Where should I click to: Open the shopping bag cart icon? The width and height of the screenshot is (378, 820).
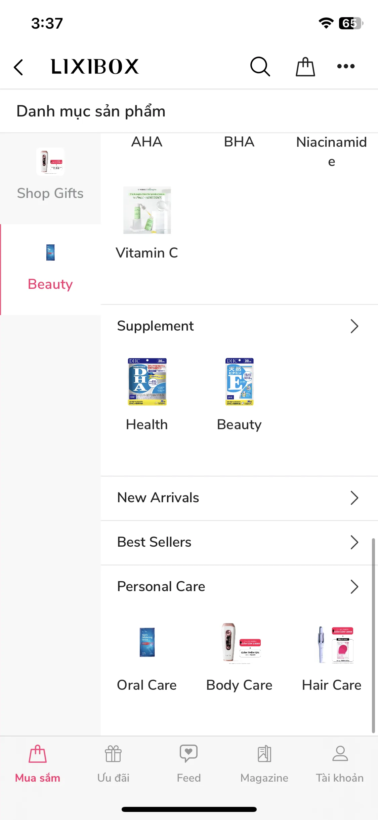(305, 66)
